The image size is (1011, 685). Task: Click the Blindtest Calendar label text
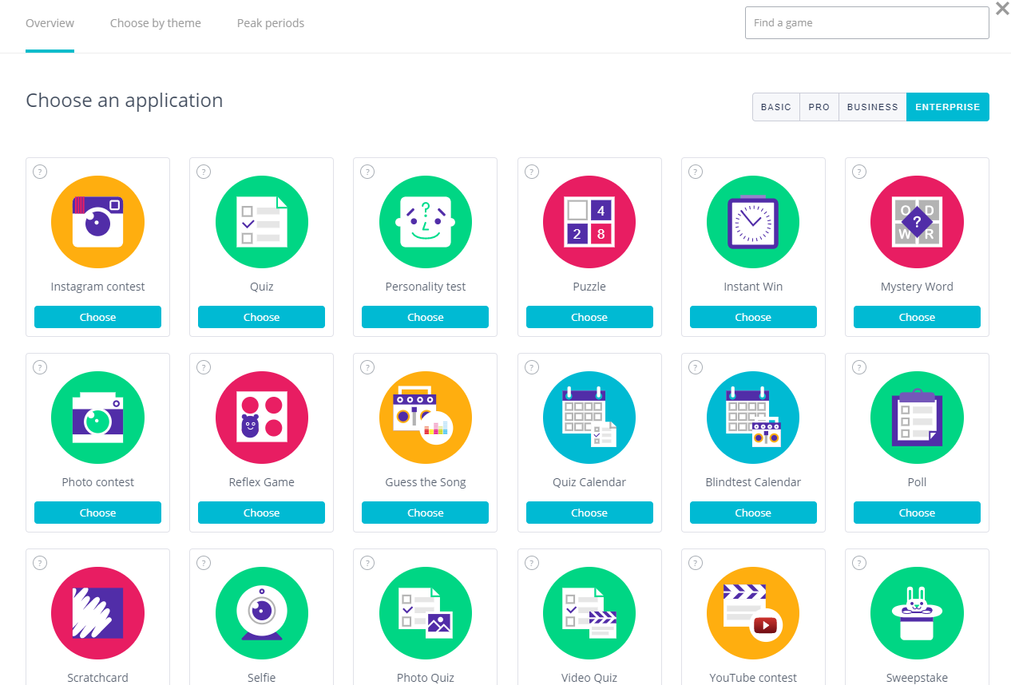753,482
